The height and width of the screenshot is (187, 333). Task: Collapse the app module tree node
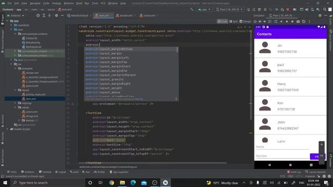[x=7, y=21]
